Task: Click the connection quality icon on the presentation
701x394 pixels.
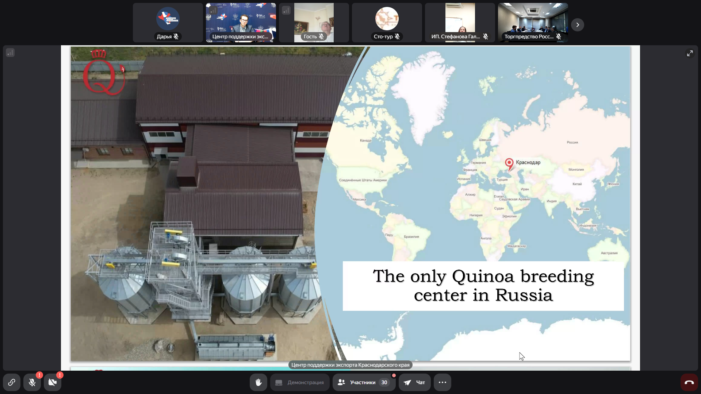Action: click(x=10, y=53)
